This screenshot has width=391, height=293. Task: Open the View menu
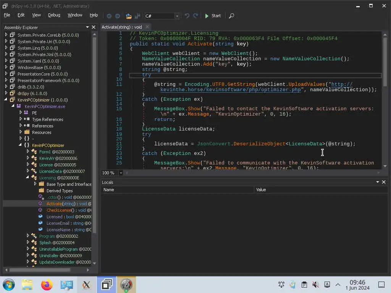pyautogui.click(x=36, y=15)
